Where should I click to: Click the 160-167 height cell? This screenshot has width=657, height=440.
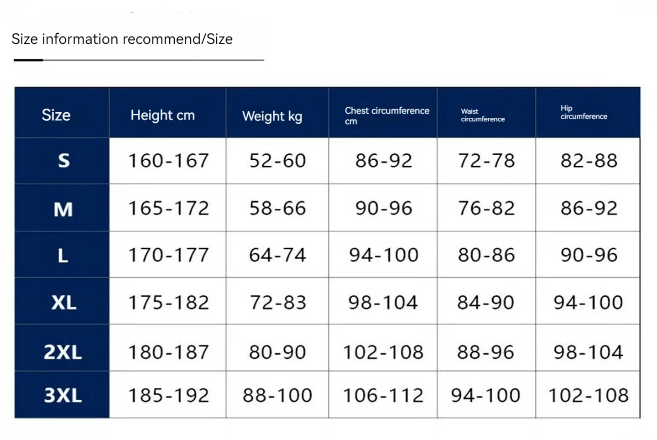[167, 161]
